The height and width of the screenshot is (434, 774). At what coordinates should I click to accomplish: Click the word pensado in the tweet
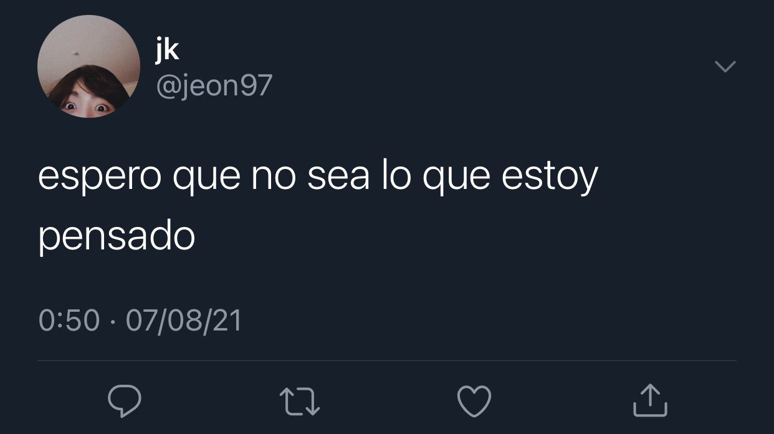pos(117,238)
